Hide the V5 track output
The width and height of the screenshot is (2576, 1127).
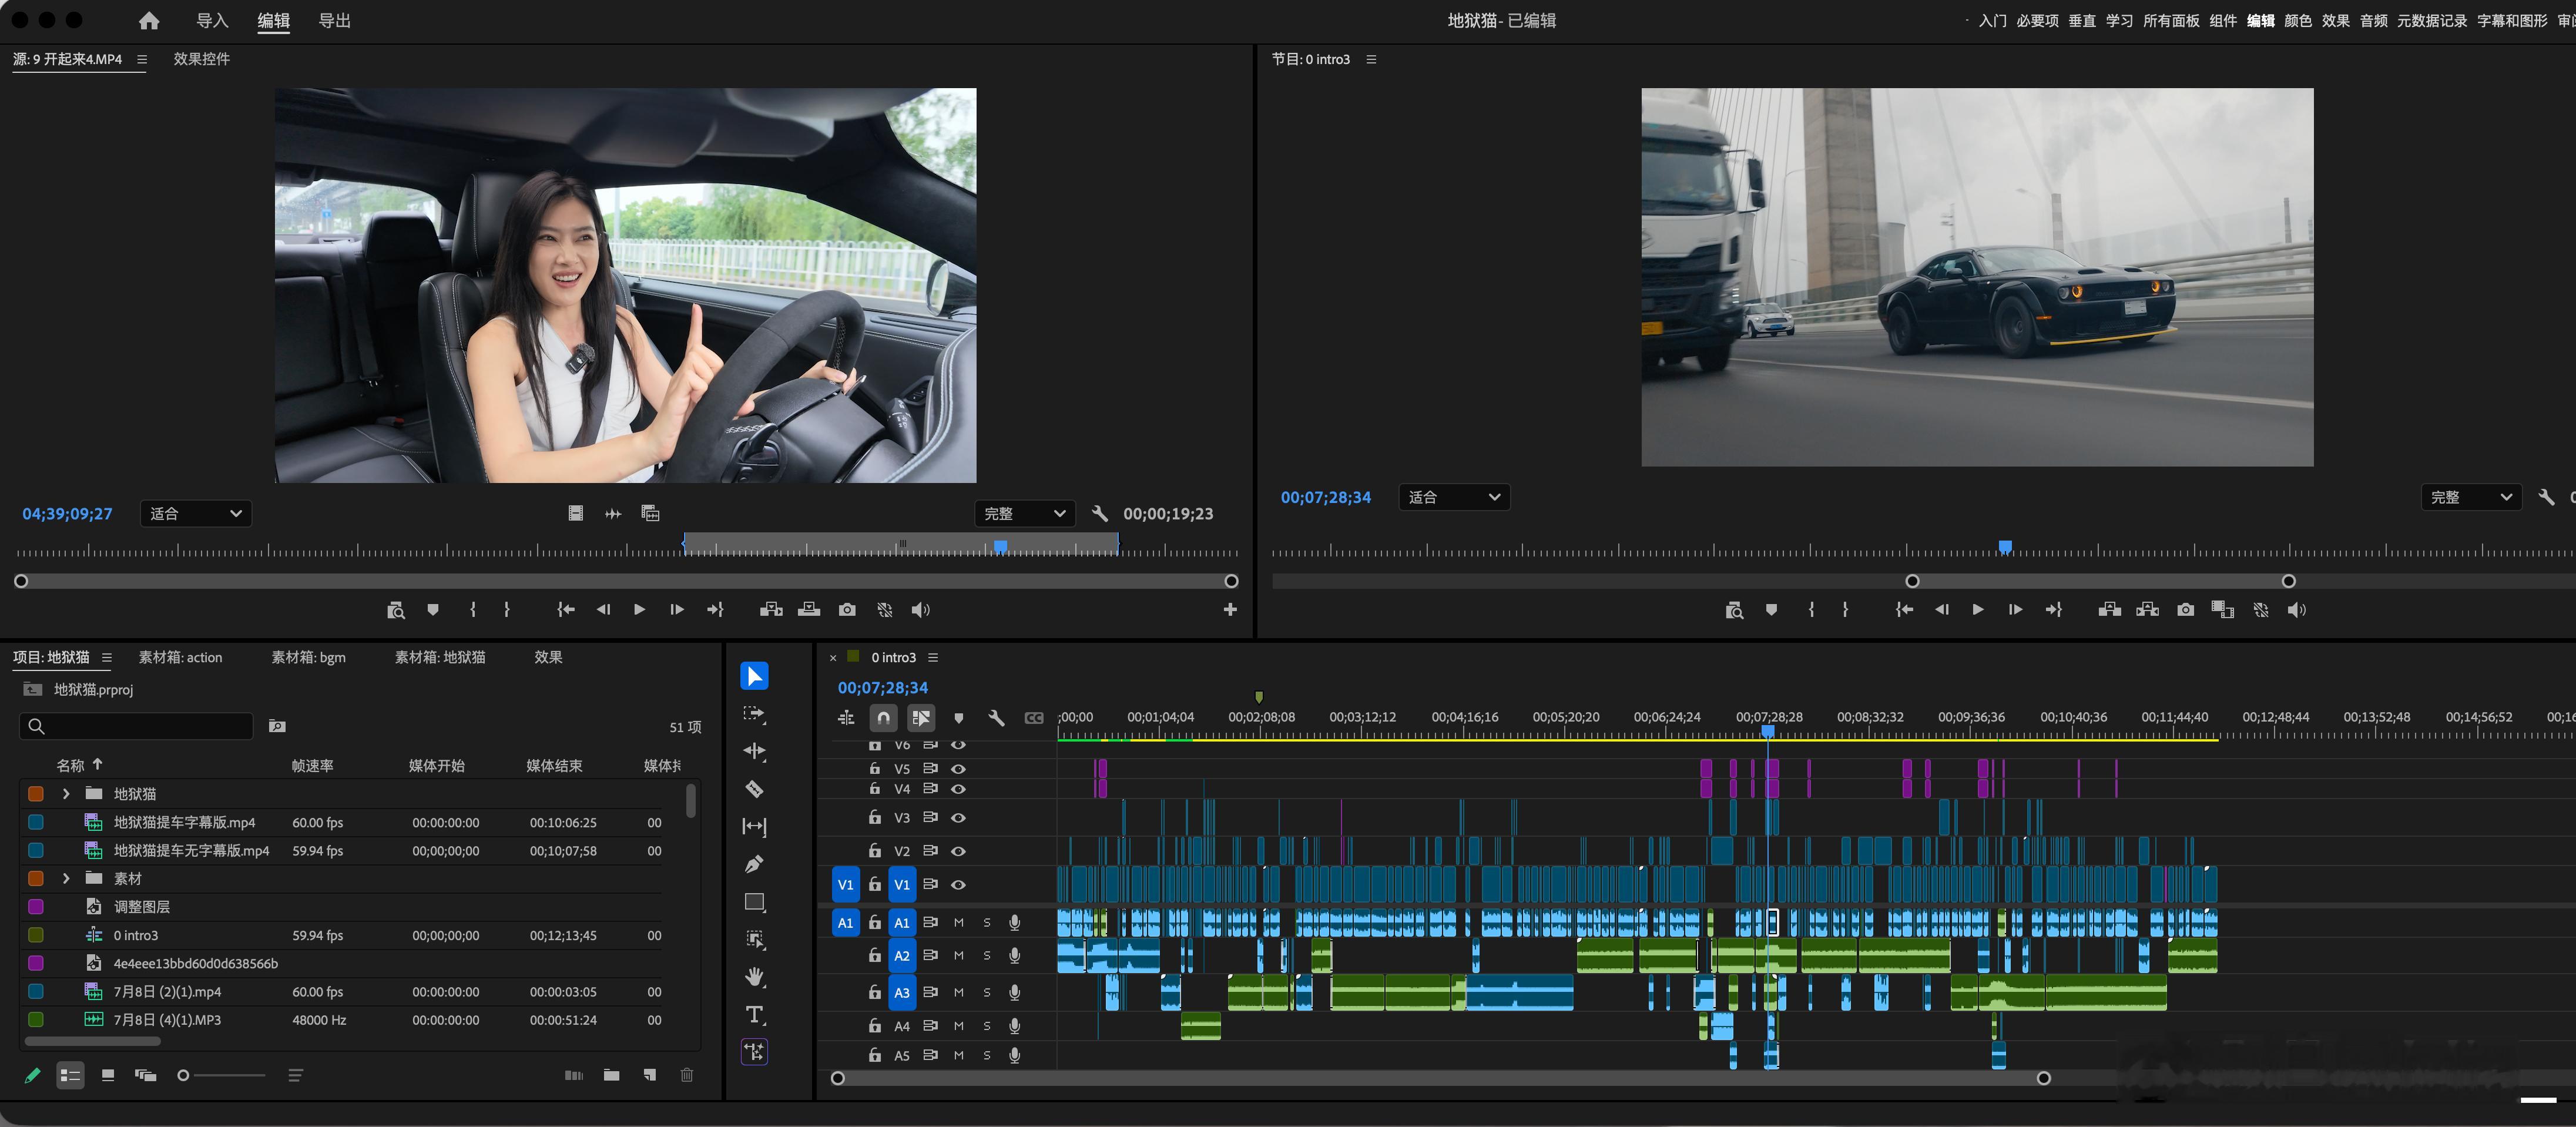(x=958, y=768)
